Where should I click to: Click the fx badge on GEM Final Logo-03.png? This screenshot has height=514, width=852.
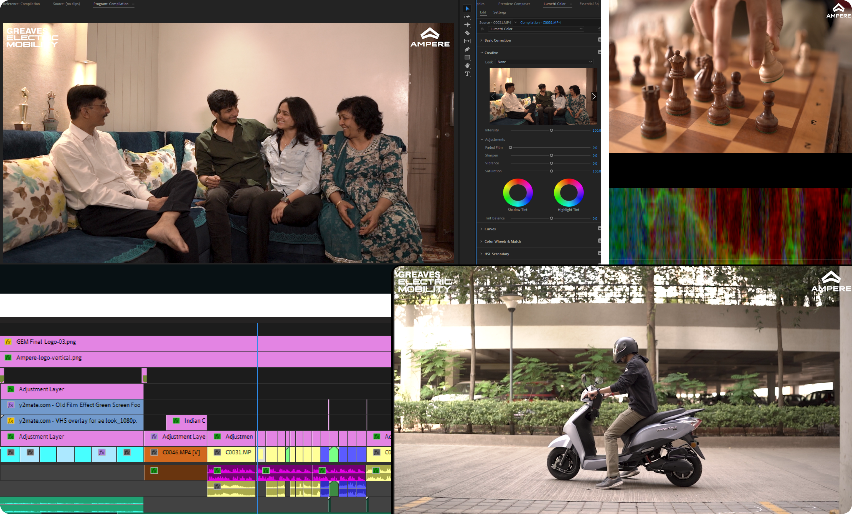(8, 342)
